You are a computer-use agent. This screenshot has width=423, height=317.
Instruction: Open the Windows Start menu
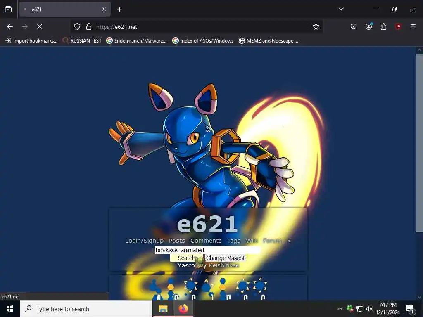coord(10,309)
